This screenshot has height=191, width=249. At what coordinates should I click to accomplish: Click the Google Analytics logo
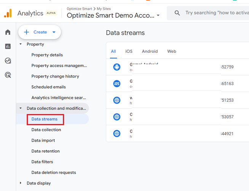pos(8,13)
